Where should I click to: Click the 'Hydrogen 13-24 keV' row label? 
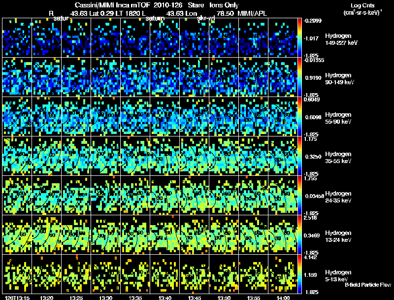338,236
